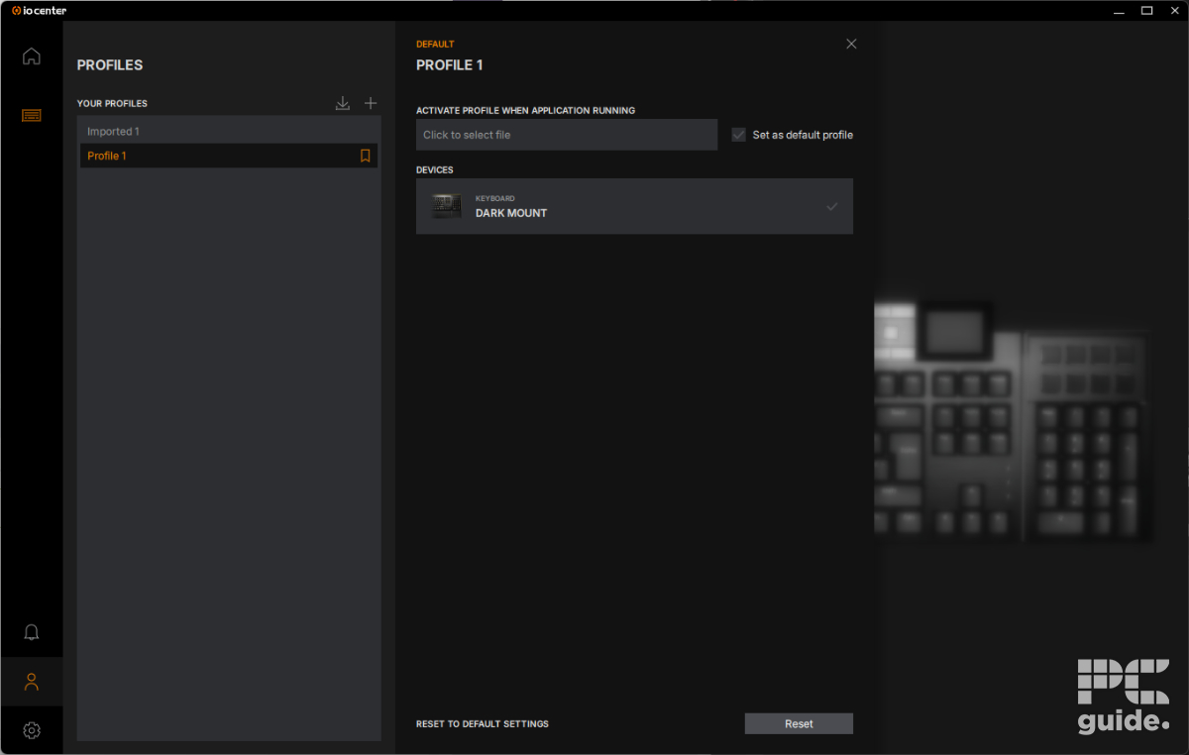Click the io center logo in title bar

[x=39, y=10]
